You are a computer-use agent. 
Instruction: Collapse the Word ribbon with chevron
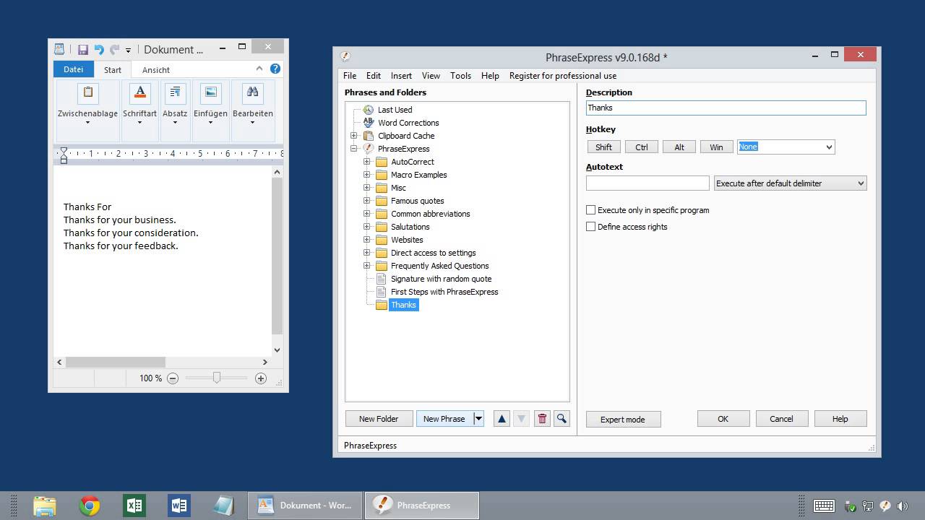259,69
